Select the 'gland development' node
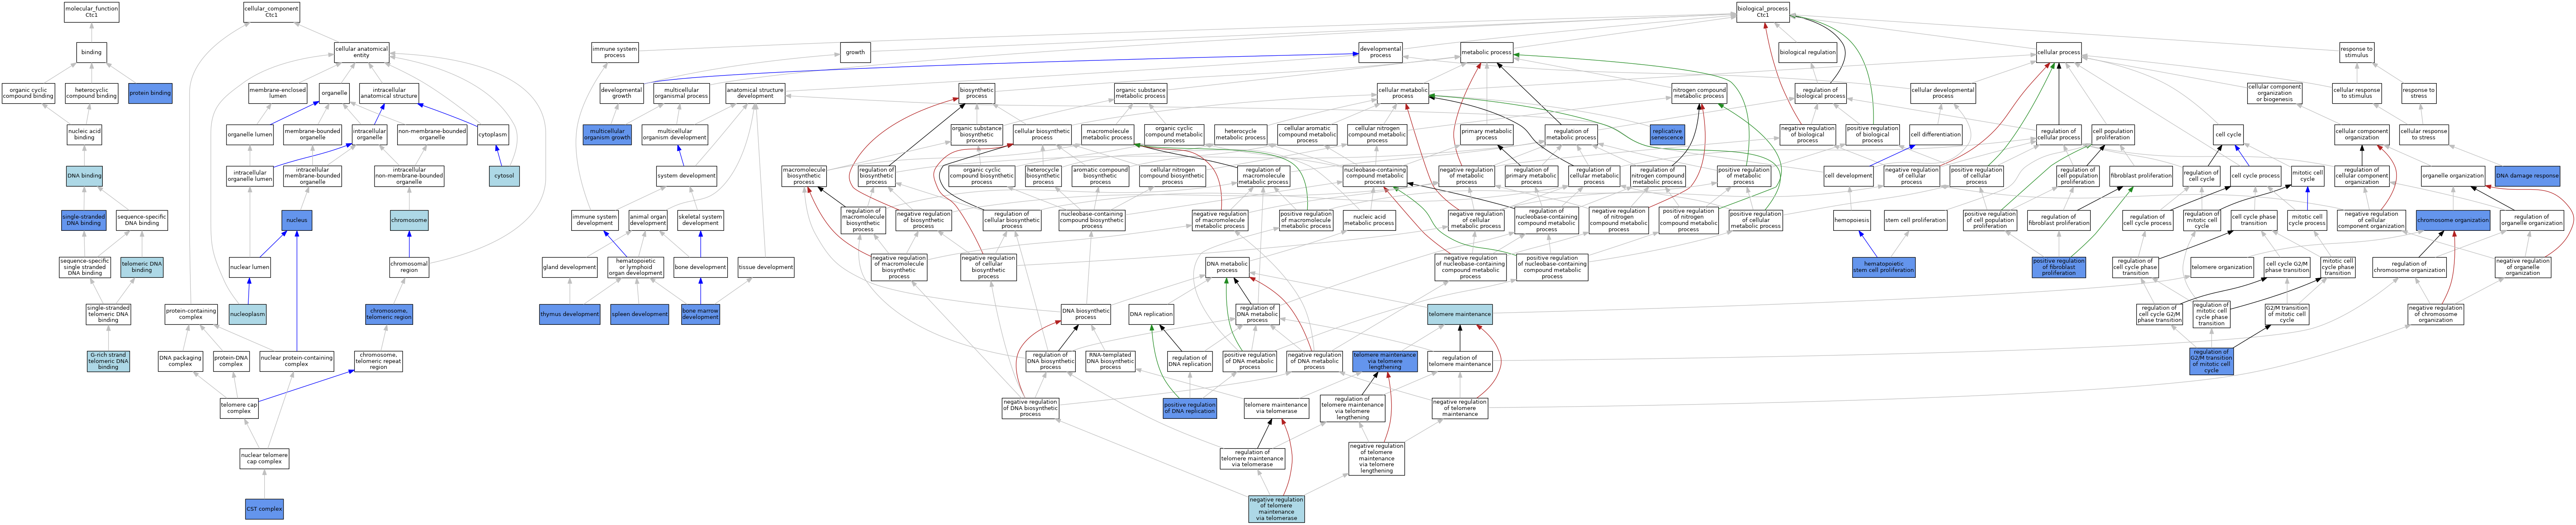This screenshot has width=2576, height=525. click(x=570, y=267)
